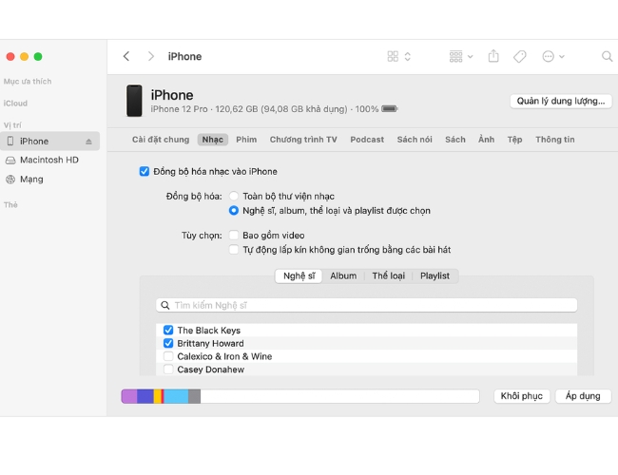Screen dimensions: 618x475
Task: Click the Tìm kiếm Nghệ sĩ field
Action: point(367,305)
